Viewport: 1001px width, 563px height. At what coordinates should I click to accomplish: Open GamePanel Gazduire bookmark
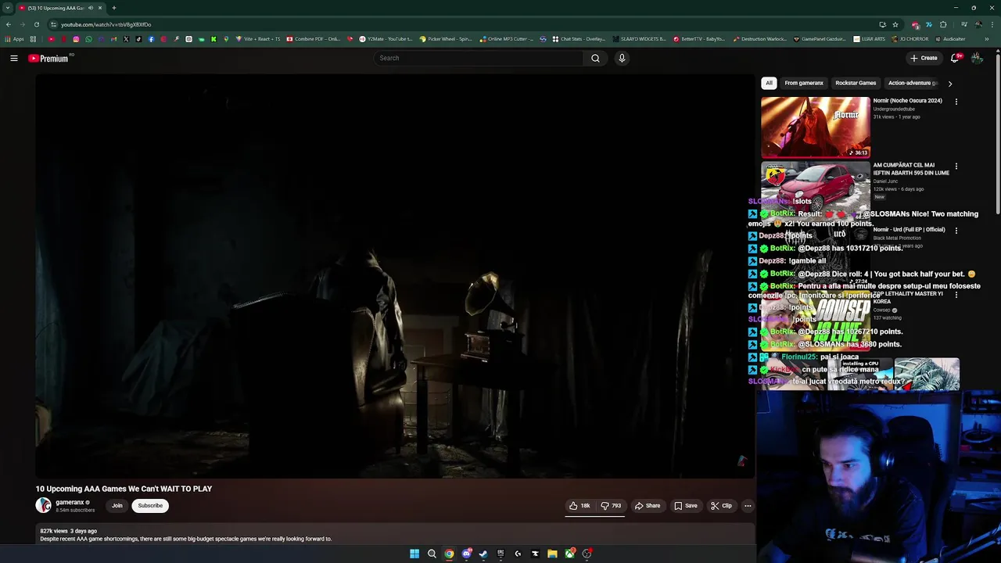(x=820, y=38)
